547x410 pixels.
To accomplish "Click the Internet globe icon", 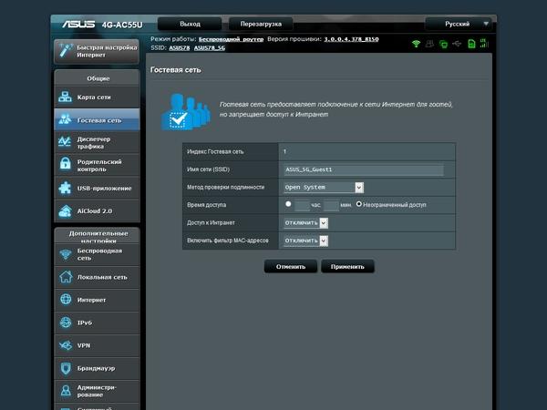I will pos(66,300).
